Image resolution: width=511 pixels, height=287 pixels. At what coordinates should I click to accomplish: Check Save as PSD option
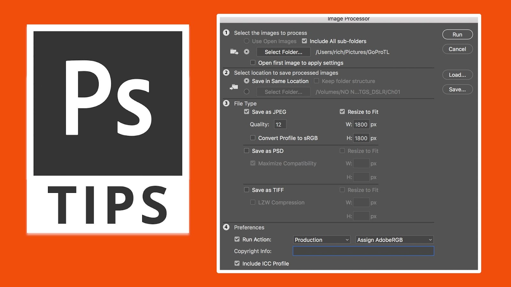click(247, 151)
